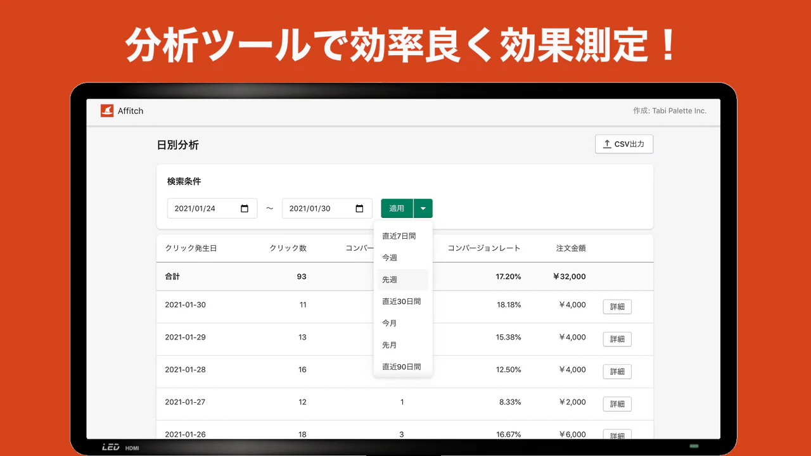Click conversion rate 18.18%
811x456 pixels.
(509, 305)
